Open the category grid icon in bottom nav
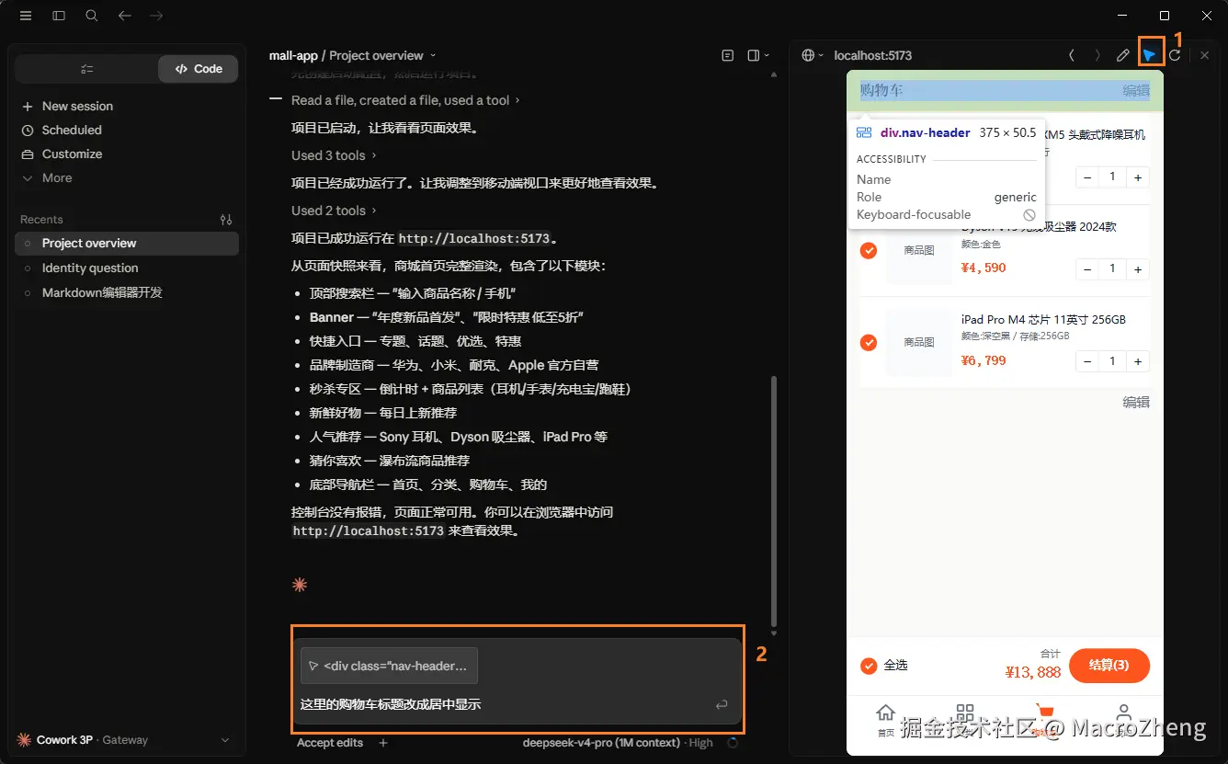 point(964,713)
